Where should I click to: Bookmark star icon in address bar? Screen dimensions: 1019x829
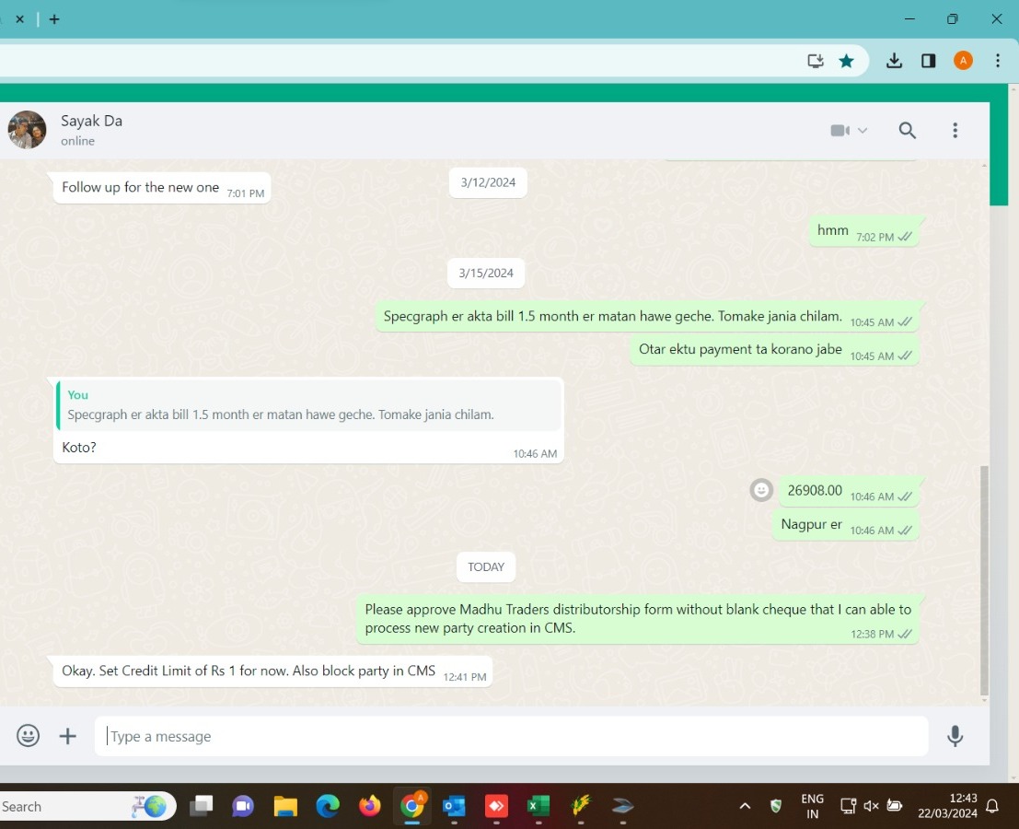click(846, 61)
